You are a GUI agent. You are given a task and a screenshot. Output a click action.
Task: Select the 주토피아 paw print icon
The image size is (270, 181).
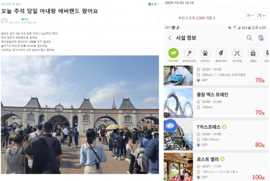(205, 53)
